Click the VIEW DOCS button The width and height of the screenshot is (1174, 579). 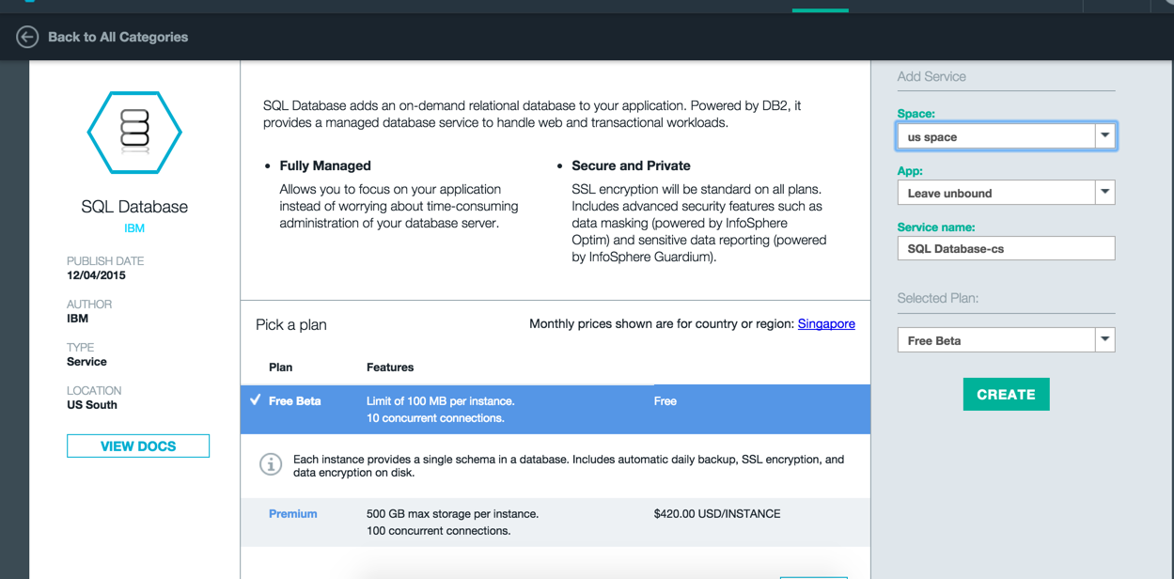tap(138, 446)
